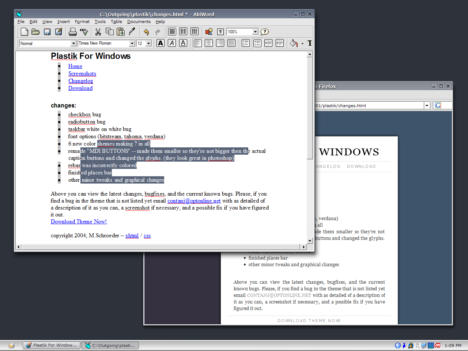Undo the last action
Viewport: 468px width, 351px height.
click(x=146, y=32)
